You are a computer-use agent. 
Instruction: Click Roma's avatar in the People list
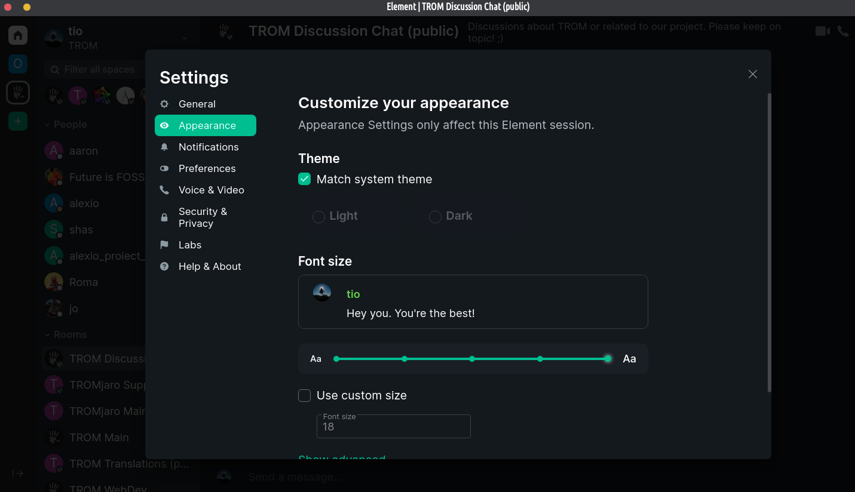tap(54, 282)
